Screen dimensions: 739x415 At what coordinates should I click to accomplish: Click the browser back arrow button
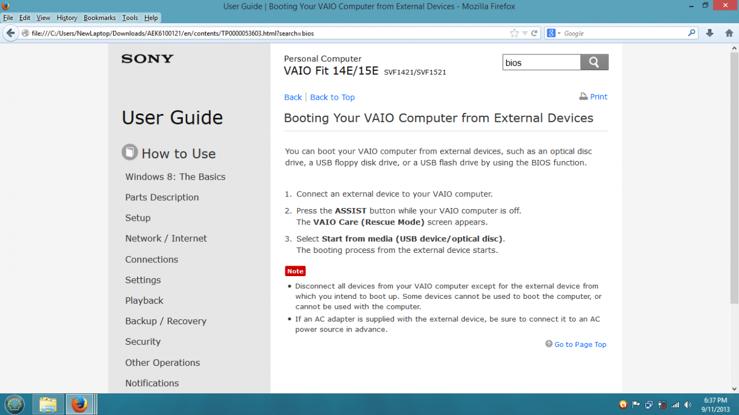point(10,33)
